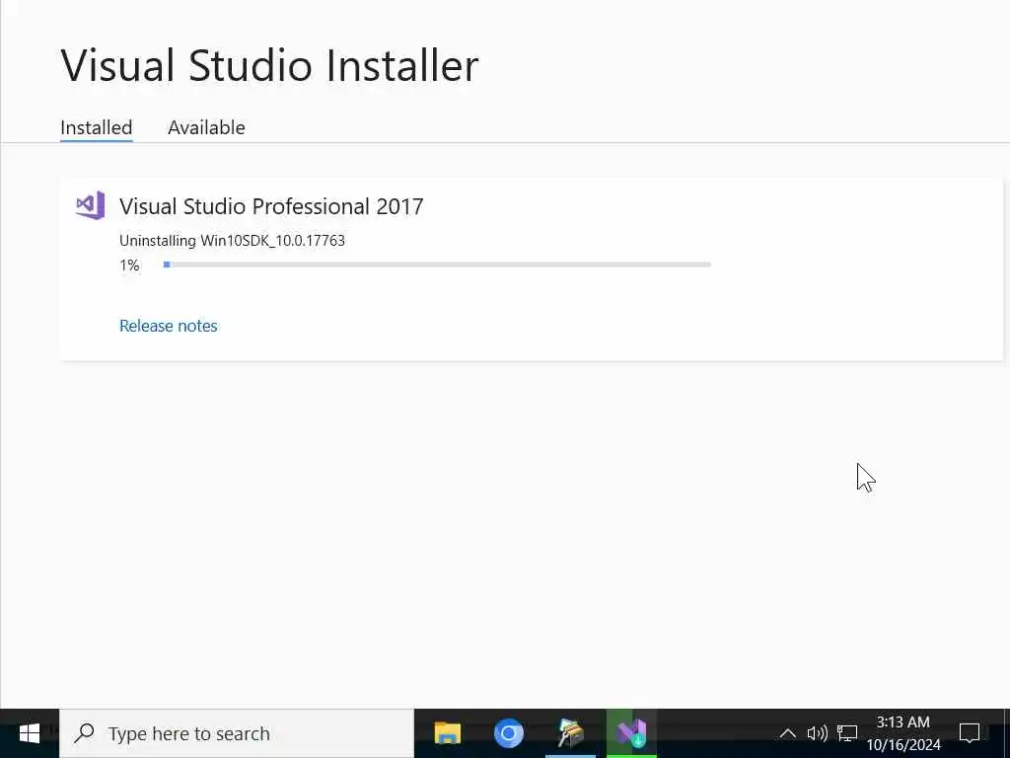Launch the blue browser icon in taskbar
1010x758 pixels.
pos(508,733)
